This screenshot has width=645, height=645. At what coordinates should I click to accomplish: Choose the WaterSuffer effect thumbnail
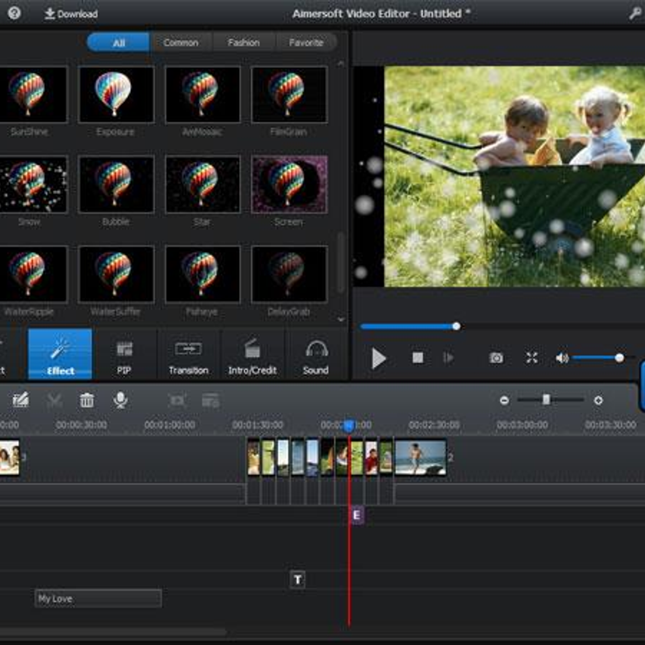[117, 274]
